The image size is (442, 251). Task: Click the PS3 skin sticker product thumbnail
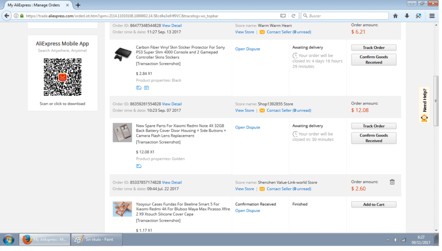pos(122,54)
